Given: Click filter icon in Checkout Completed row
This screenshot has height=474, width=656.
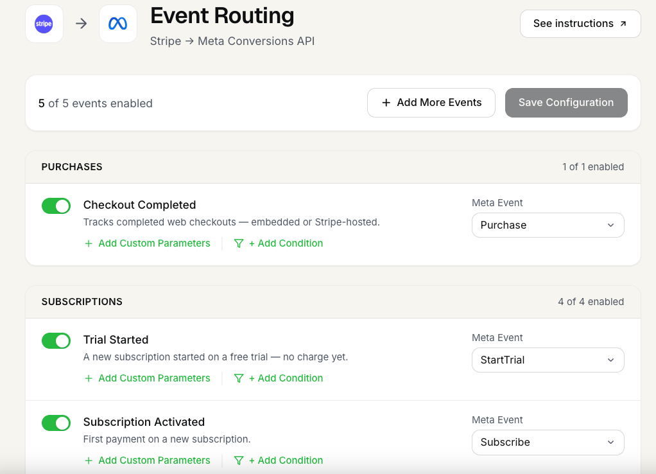Looking at the screenshot, I should pyautogui.click(x=239, y=243).
